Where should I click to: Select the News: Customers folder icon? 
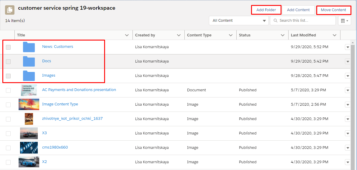[29, 47]
